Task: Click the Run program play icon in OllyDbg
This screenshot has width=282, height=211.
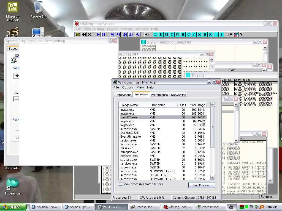Action: pos(98,34)
